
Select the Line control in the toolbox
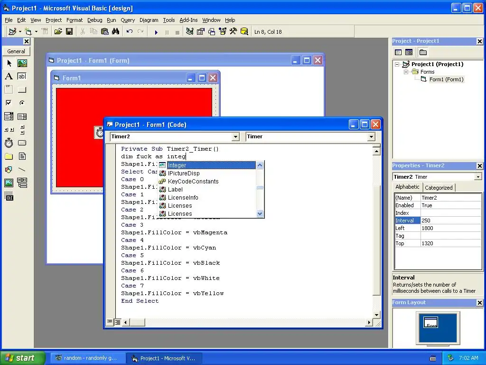22,170
